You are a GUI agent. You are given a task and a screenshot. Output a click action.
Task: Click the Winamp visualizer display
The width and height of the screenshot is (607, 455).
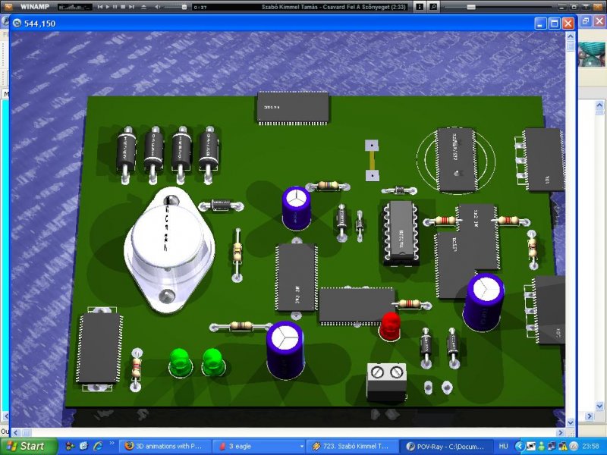point(75,7)
